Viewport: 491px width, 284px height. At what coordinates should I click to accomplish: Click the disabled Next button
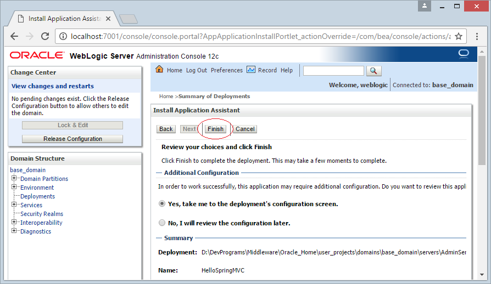click(x=189, y=129)
